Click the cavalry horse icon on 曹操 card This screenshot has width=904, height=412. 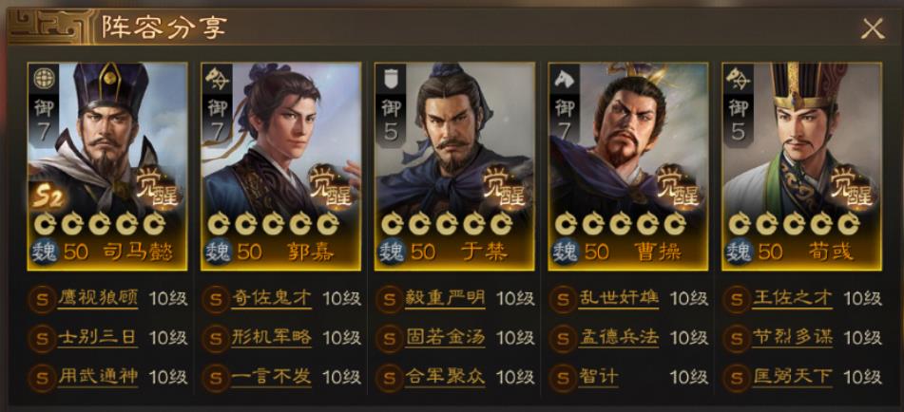click(x=565, y=79)
